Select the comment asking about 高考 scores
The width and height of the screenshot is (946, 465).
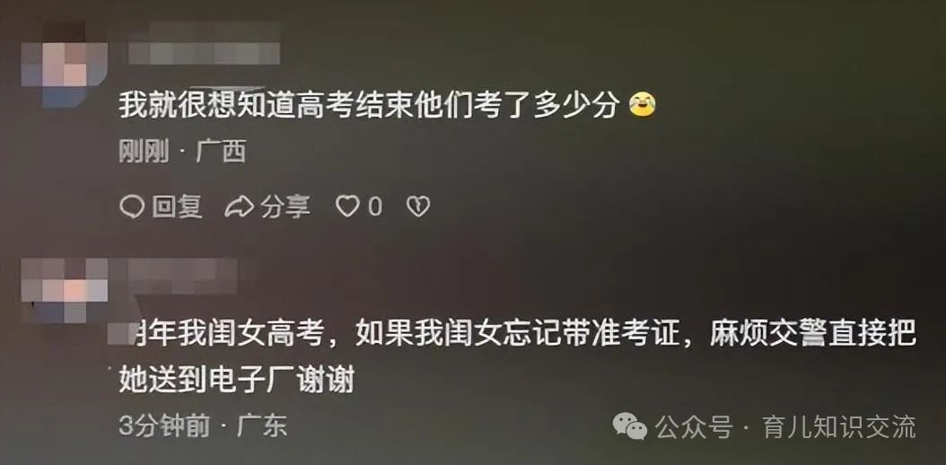coord(369,106)
